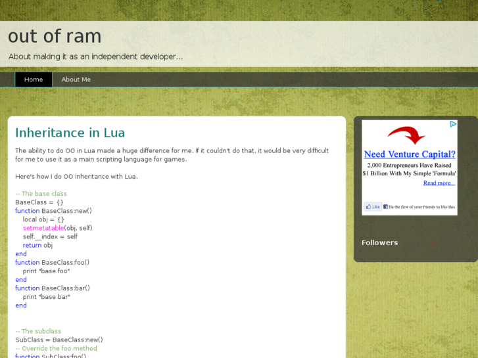Click the 'print "base bar"' line

click(46, 297)
